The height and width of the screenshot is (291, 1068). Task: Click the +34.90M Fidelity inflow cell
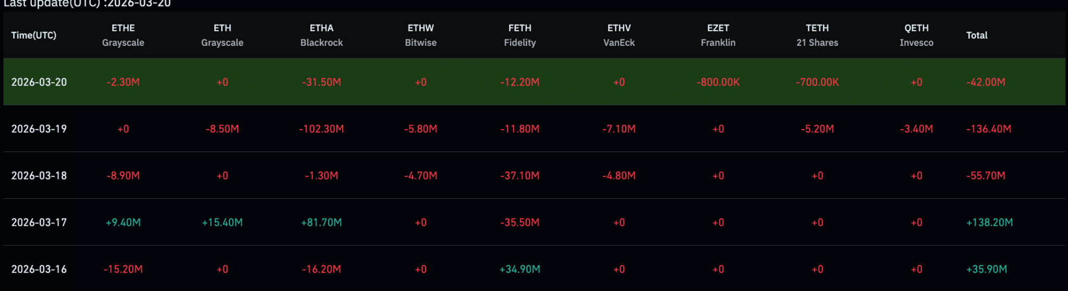[519, 270]
